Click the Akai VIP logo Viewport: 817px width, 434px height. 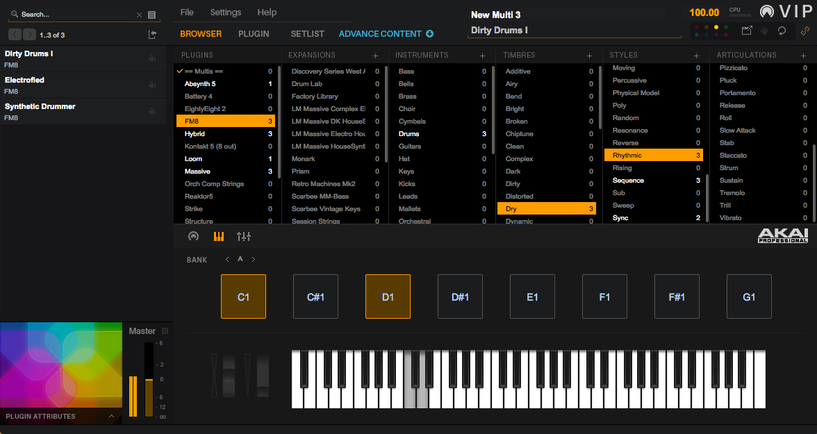click(786, 12)
